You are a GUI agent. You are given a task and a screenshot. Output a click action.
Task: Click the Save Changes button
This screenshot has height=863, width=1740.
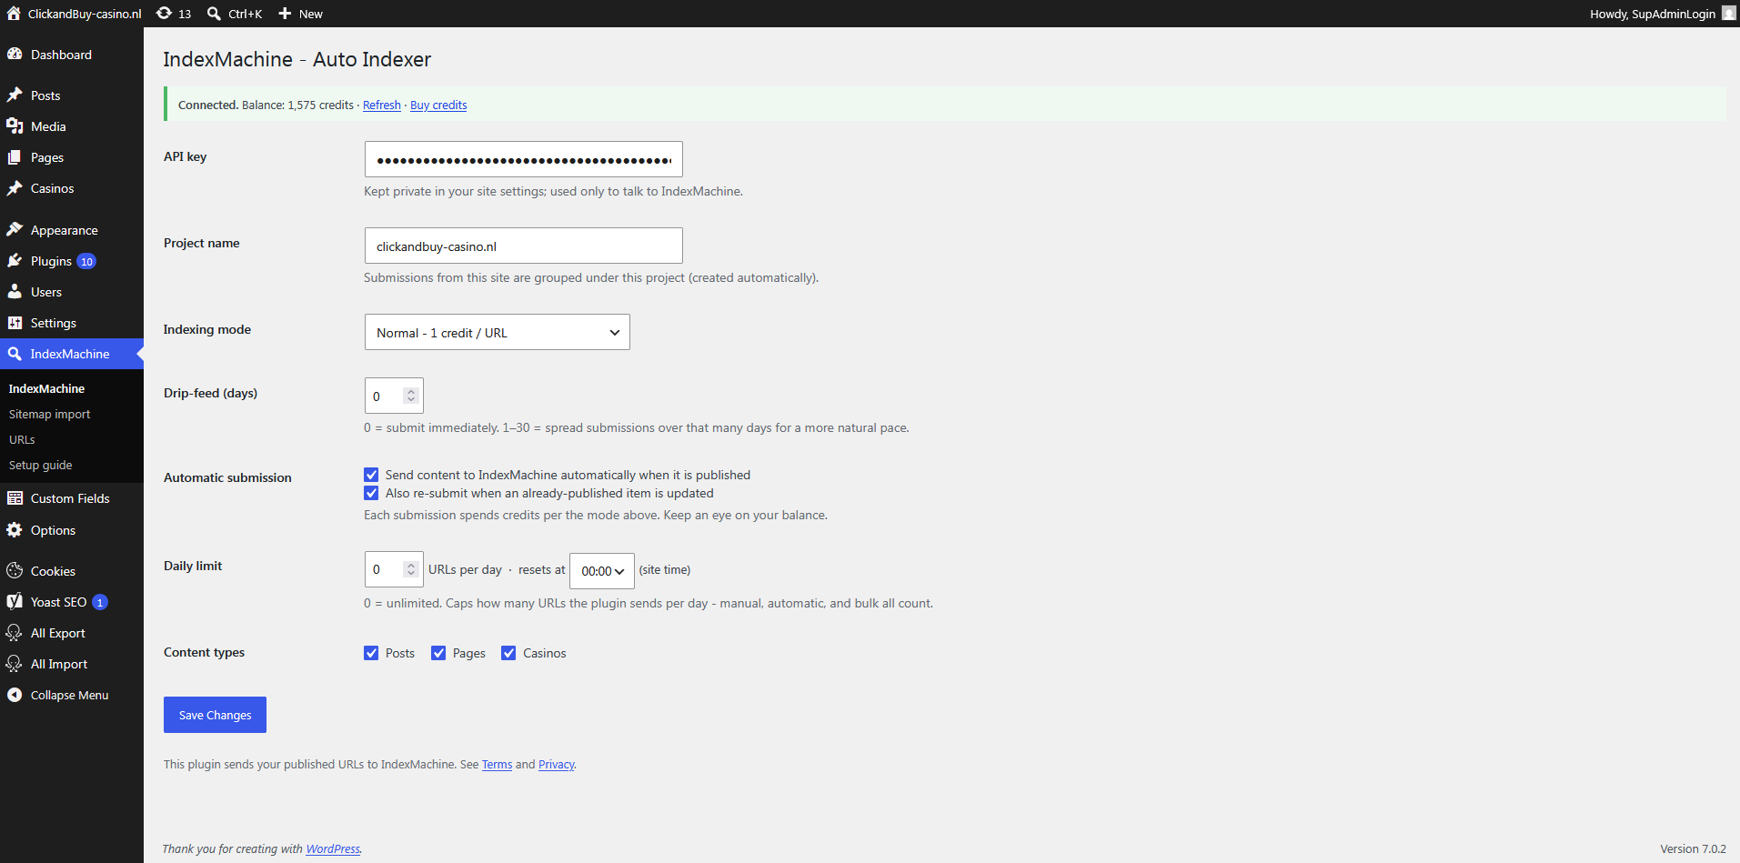tap(215, 715)
